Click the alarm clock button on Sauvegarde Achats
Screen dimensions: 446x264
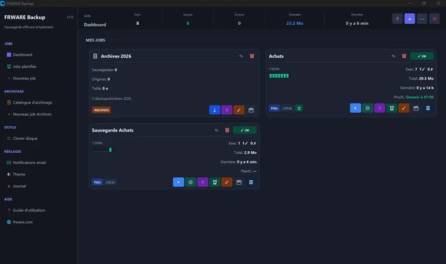click(215, 182)
